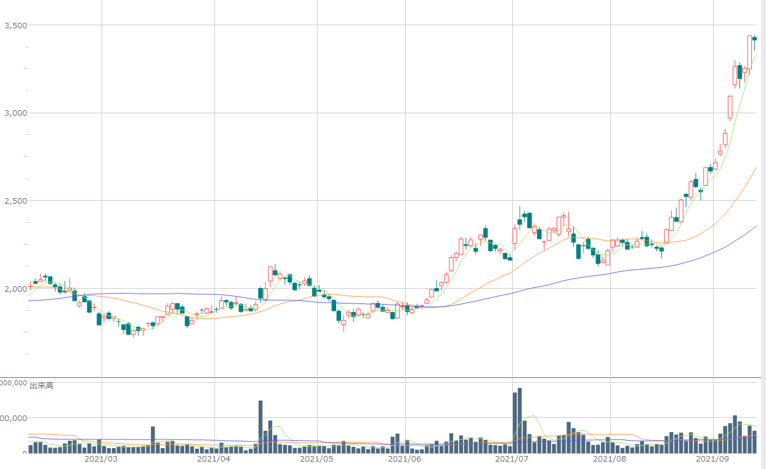Viewport: 766px width, 469px height.
Task: Click the blue moving average line's right end
Action: pos(755,226)
